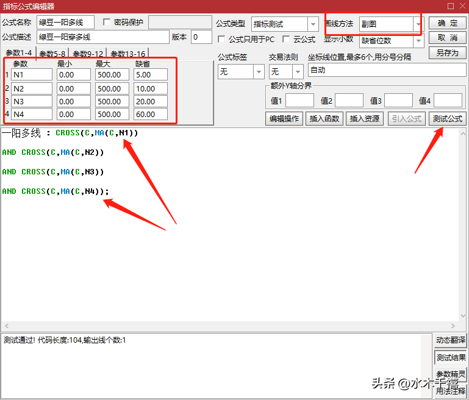Click N3 maximum value 500.00
Viewport: 469px width, 400px height.
[112, 102]
